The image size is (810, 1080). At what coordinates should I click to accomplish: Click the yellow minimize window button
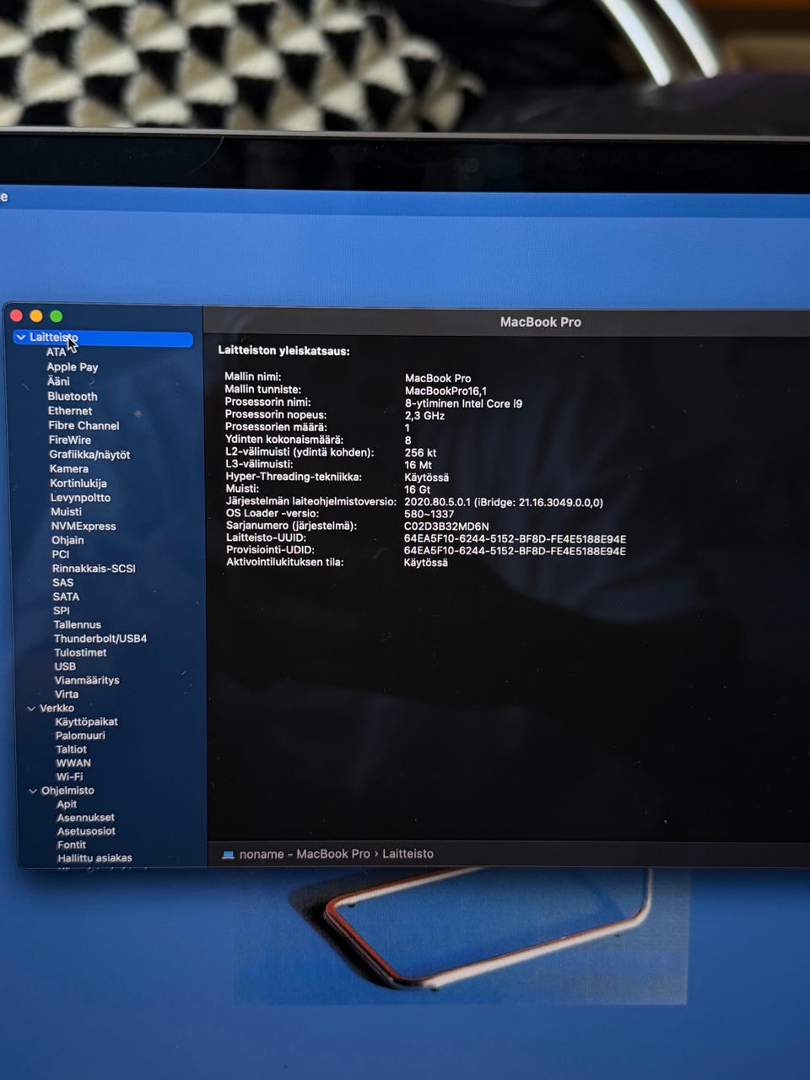pyautogui.click(x=36, y=316)
